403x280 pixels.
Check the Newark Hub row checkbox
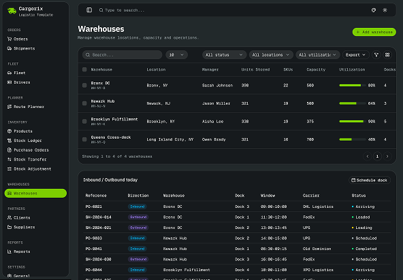click(x=84, y=103)
